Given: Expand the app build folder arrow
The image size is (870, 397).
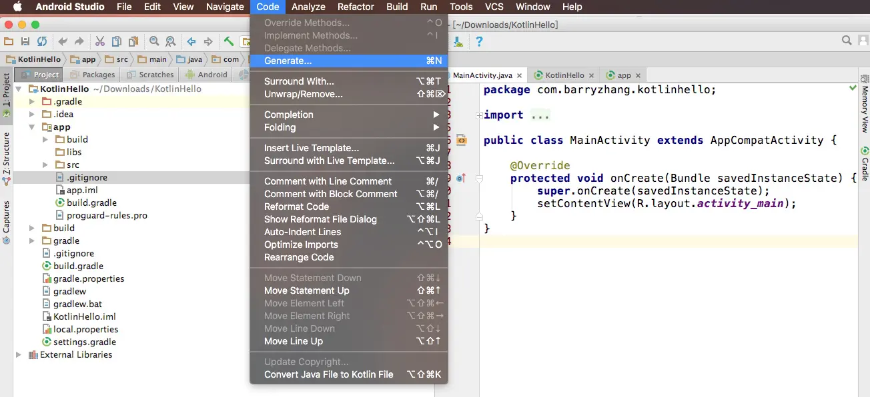Looking at the screenshot, I should 45,140.
